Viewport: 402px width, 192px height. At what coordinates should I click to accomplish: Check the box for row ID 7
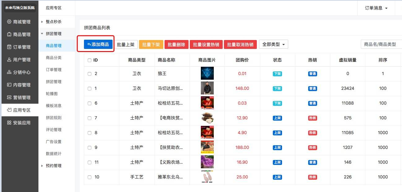(x=90, y=118)
